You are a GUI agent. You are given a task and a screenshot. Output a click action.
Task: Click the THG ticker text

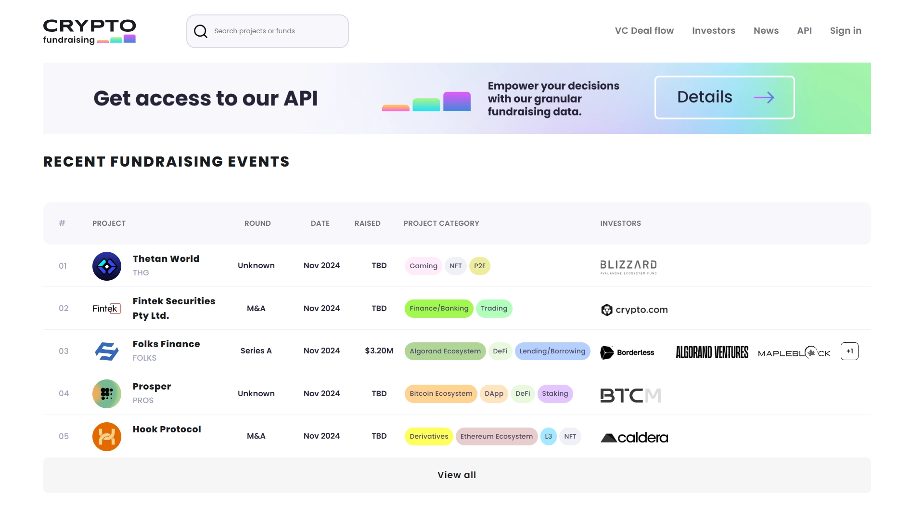141,273
